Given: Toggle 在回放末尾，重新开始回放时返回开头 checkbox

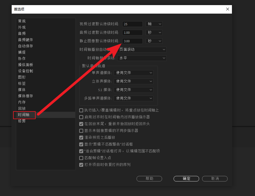Looking at the screenshot, I should point(81,124).
